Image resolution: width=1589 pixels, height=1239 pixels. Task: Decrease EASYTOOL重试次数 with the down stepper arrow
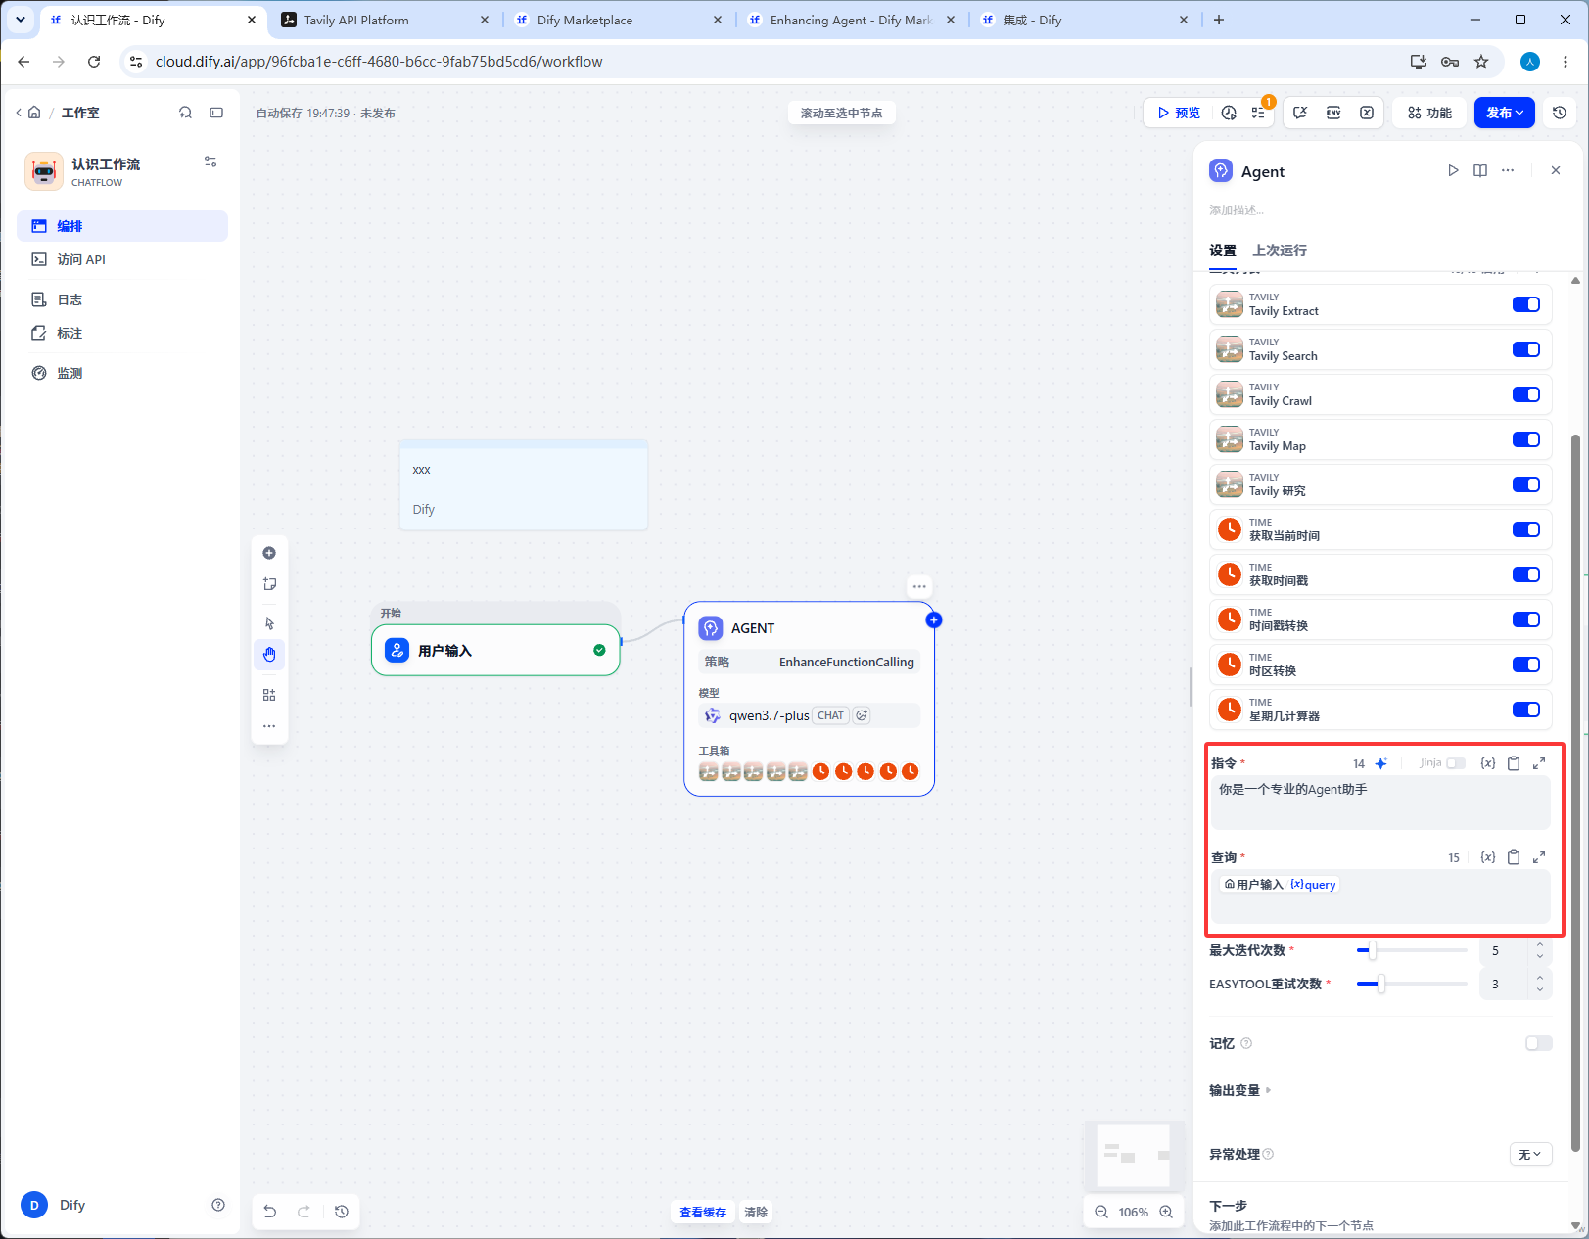tap(1540, 989)
